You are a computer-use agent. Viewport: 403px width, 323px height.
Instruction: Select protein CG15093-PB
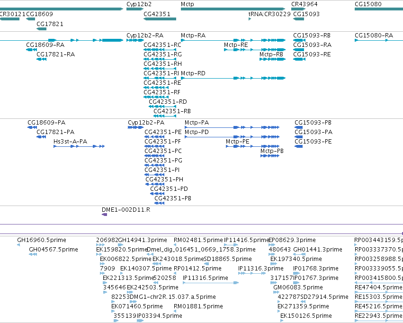point(313,123)
